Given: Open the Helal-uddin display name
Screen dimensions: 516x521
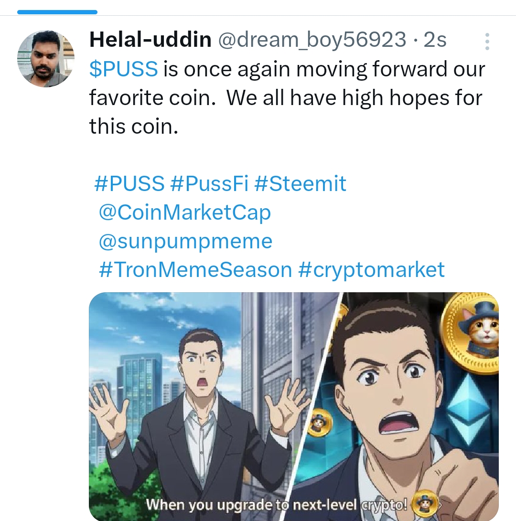Looking at the screenshot, I should [150, 40].
